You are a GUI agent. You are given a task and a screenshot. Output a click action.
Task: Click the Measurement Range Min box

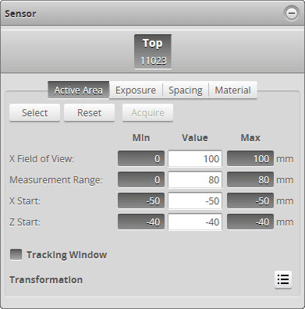[141, 179]
